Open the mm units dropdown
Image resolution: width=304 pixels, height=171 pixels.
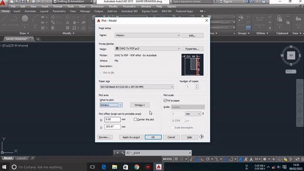pos(193,114)
